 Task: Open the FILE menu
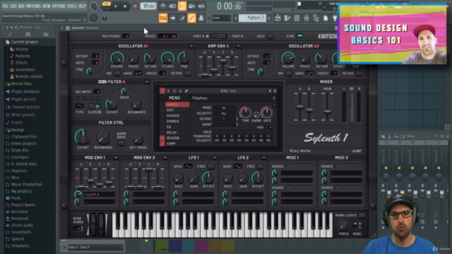pos(6,6)
